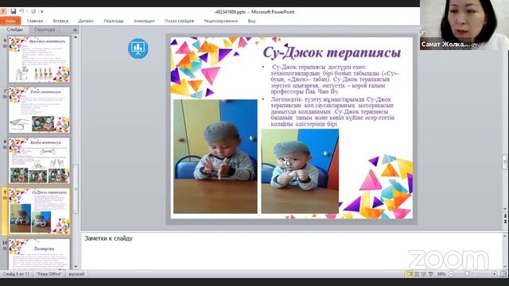Click the first bullet paragraph text
The height and width of the screenshot is (286, 509).
(335, 79)
